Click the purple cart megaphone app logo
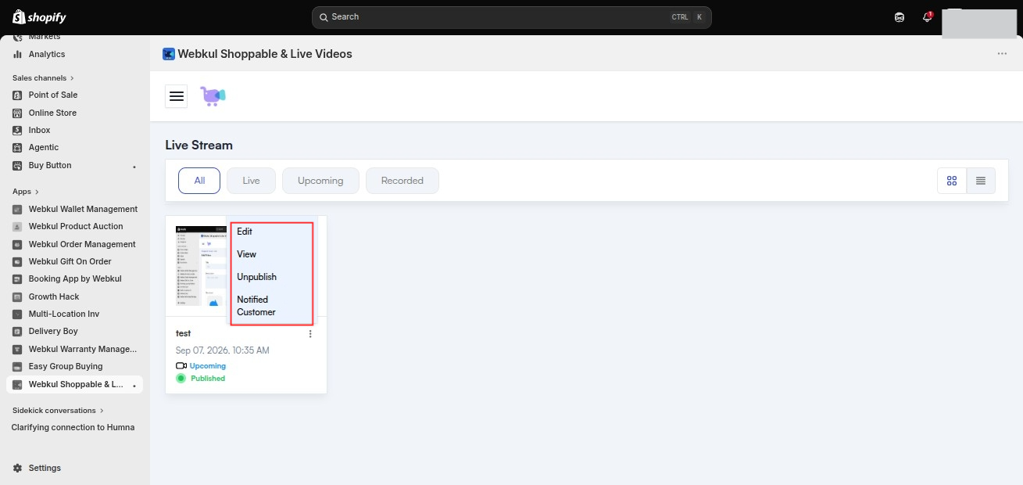The image size is (1023, 485). (x=213, y=96)
